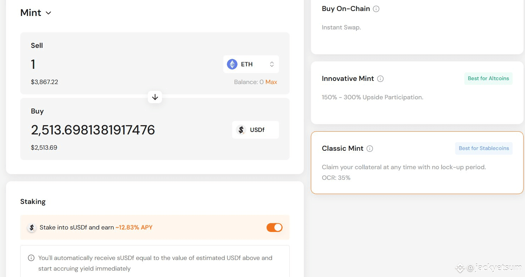Click info icon beside Classic Mint

370,149
